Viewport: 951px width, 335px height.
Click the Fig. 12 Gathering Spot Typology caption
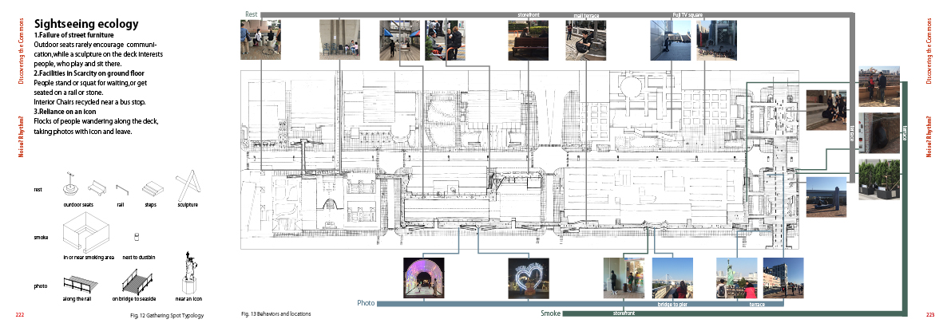click(x=166, y=317)
